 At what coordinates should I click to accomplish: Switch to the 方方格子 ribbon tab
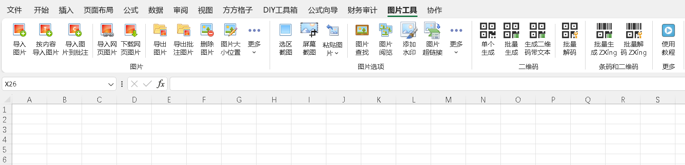pos(238,10)
